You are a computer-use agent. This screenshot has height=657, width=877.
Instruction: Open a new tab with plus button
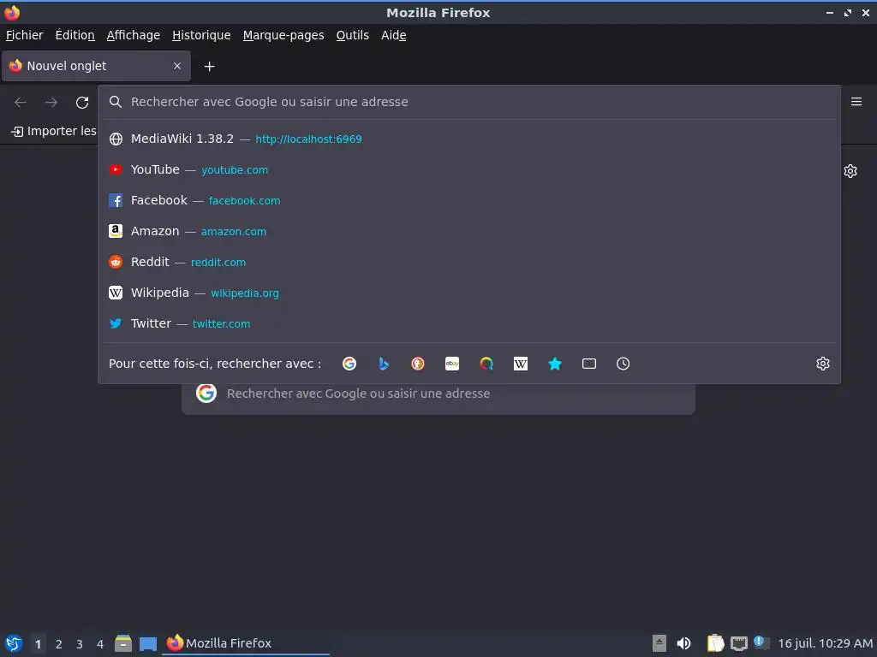point(209,67)
